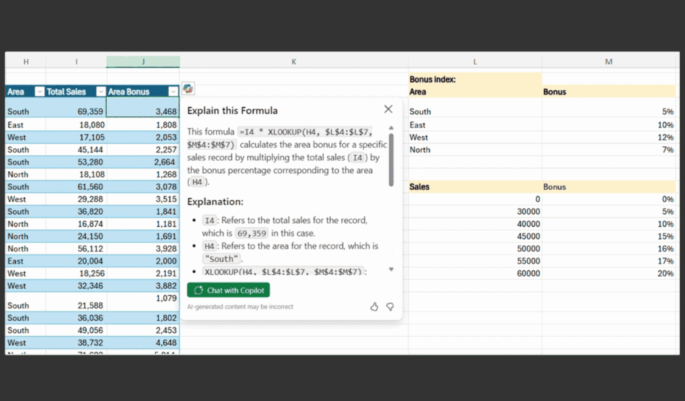Select column J header
The height and width of the screenshot is (401, 685).
(142, 61)
